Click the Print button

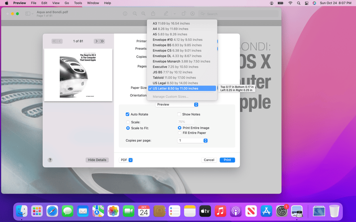click(227, 160)
